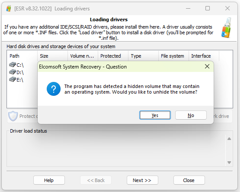This screenshot has height=192, width=240.
Task: Go to Next >> step
Action: click(x=142, y=180)
